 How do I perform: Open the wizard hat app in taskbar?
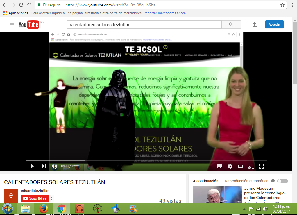[116, 209]
